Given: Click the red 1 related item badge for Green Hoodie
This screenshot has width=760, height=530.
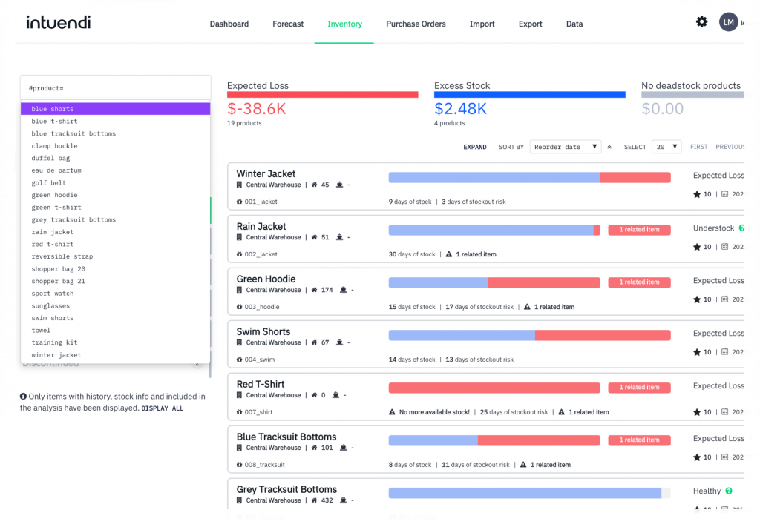Looking at the screenshot, I should pyautogui.click(x=639, y=282).
